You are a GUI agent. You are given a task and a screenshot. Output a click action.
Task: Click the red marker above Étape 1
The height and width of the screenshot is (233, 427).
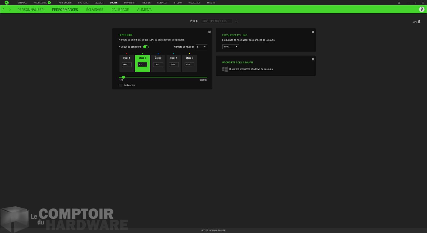127,54
